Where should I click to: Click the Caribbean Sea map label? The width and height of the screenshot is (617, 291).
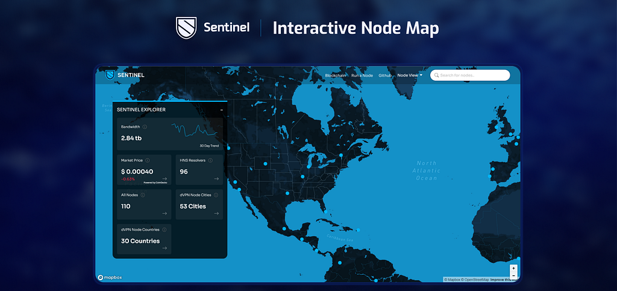tap(340, 237)
